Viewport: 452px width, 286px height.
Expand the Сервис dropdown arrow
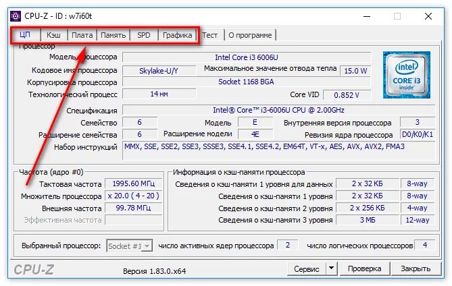[332, 269]
